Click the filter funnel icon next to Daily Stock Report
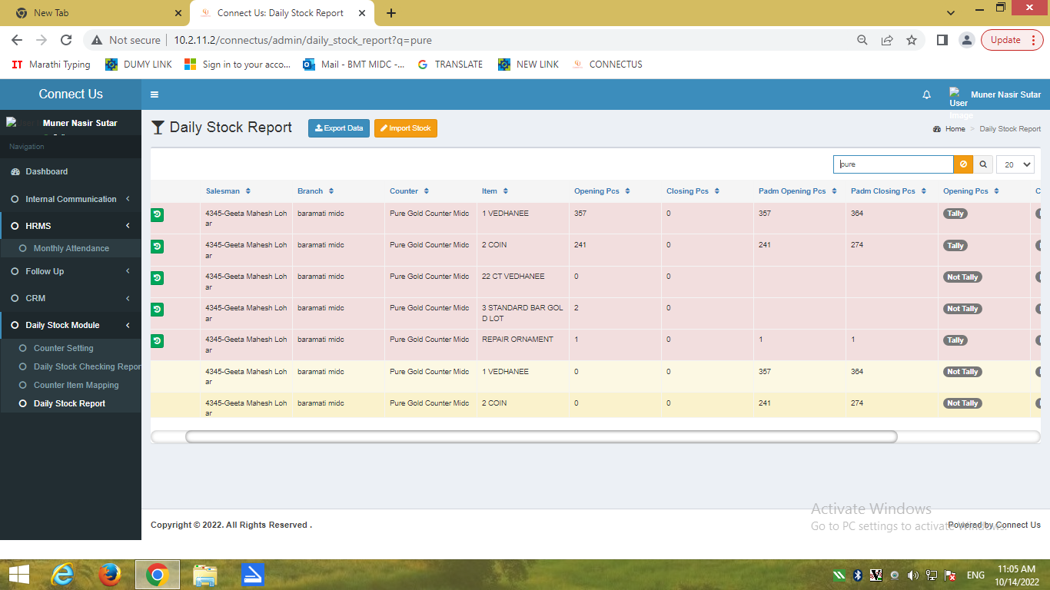 [158, 128]
